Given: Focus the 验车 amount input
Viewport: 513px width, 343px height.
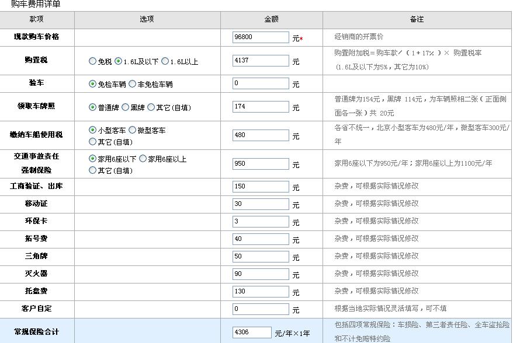Looking at the screenshot, I should 261,83.
